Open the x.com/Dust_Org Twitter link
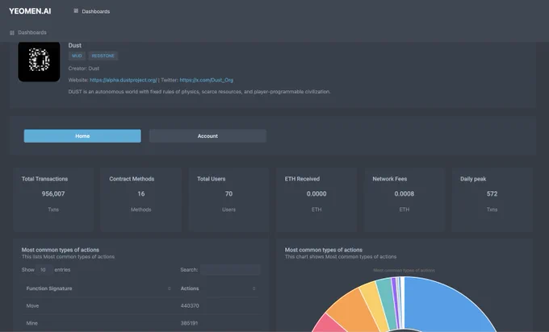Screen dimensions: 549x332 pyautogui.click(x=206, y=80)
